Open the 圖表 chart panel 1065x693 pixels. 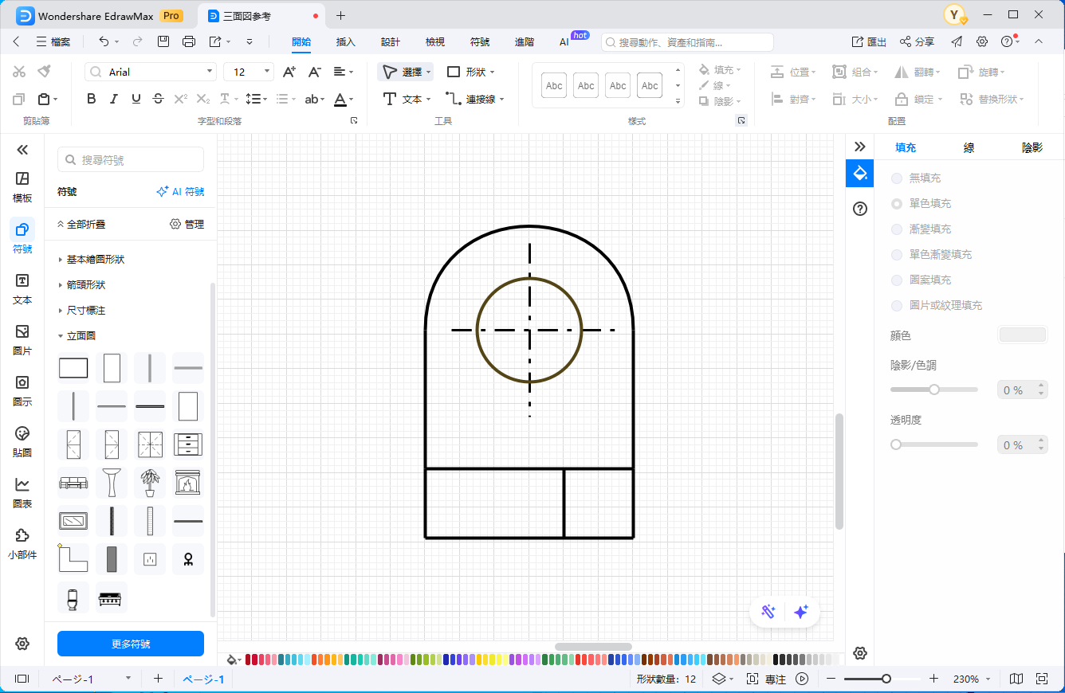[x=22, y=492]
